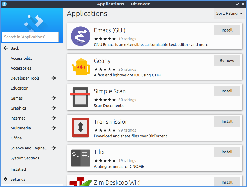Click the Emacs purple app icon

pos(80,36)
